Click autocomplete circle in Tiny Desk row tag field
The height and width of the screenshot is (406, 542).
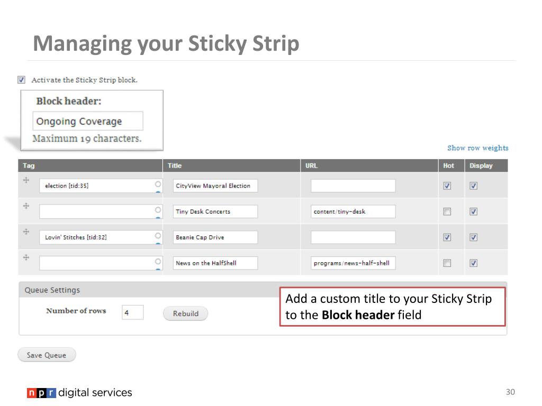point(158,210)
